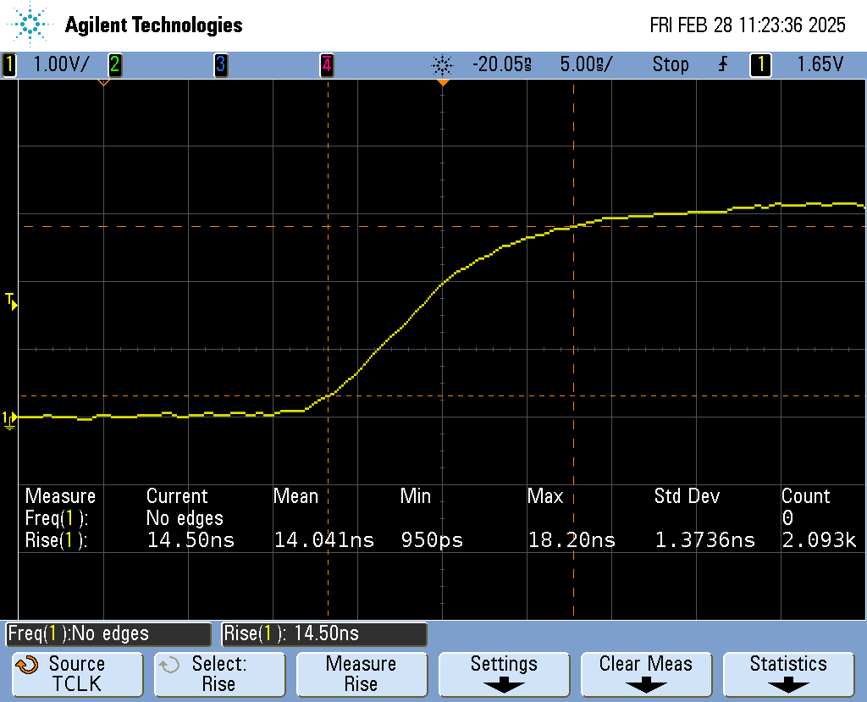This screenshot has width=867, height=702.
Task: Select the Rise(1): 14.50ns measurement box
Action: (323, 633)
